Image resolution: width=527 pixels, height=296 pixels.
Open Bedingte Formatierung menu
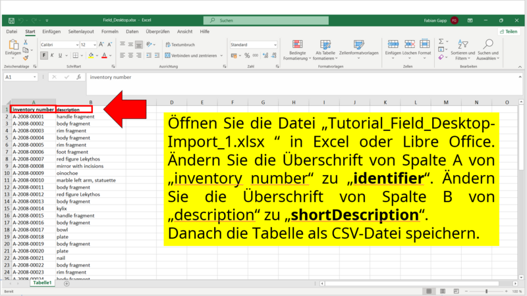(296, 48)
